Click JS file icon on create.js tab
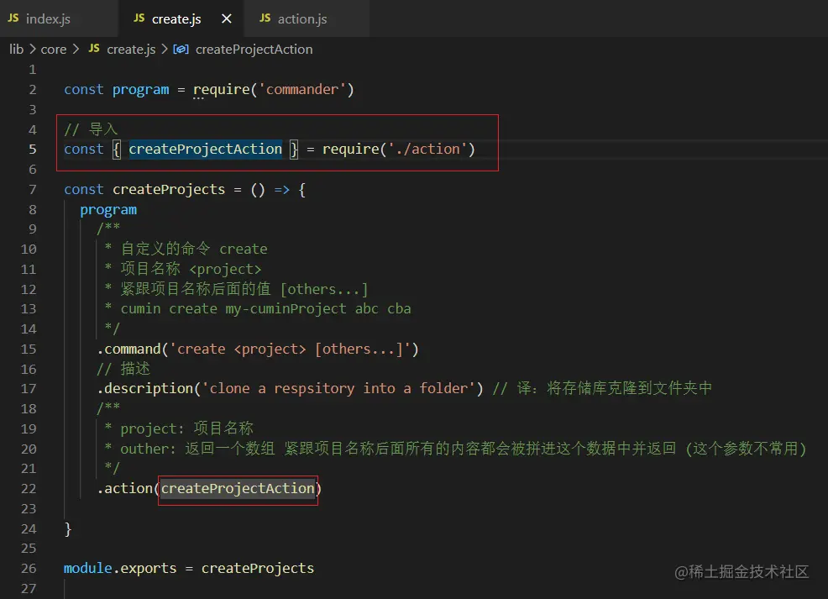The width and height of the screenshot is (828, 599). click(x=139, y=18)
